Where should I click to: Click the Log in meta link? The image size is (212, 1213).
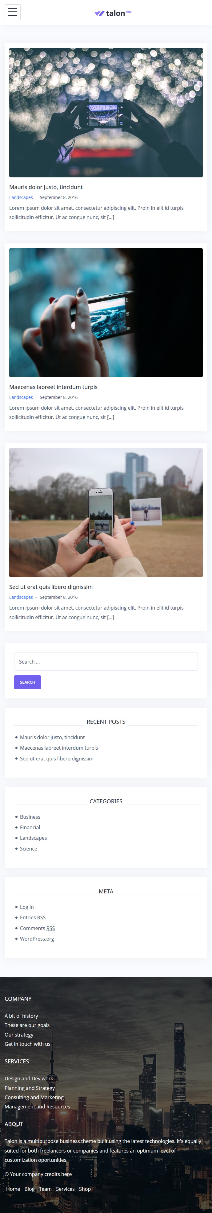[27, 906]
